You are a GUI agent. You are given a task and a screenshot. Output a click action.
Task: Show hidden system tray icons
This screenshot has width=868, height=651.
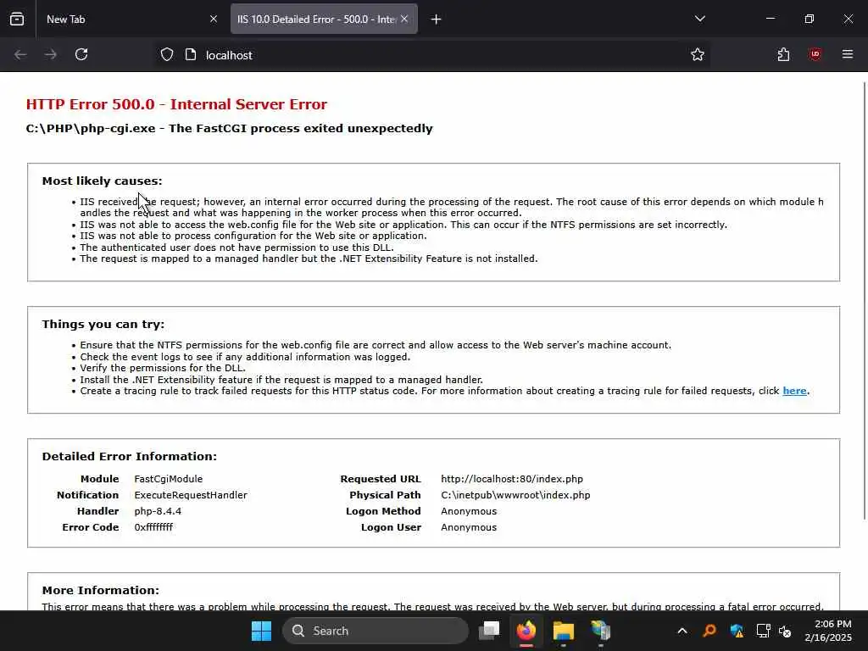coord(682,631)
